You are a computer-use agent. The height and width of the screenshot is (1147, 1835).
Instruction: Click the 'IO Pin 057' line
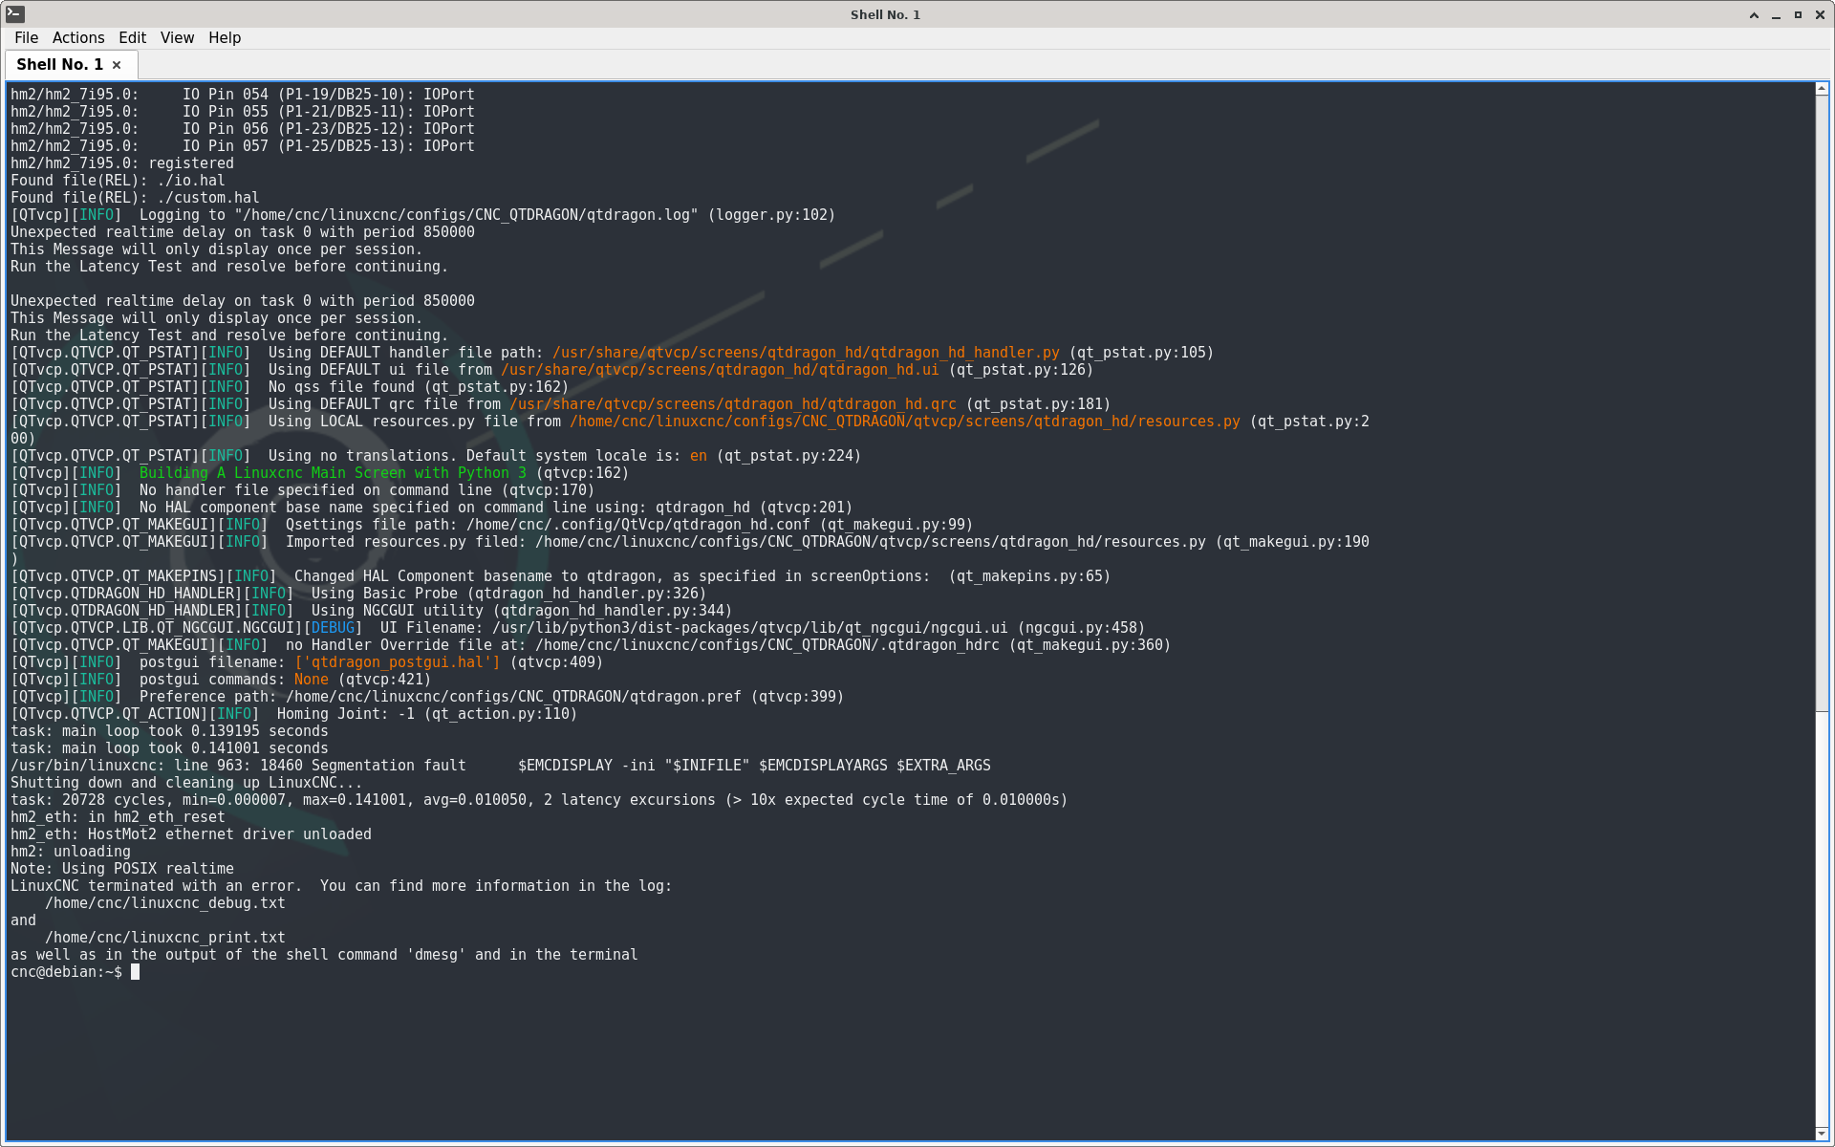[243, 146]
